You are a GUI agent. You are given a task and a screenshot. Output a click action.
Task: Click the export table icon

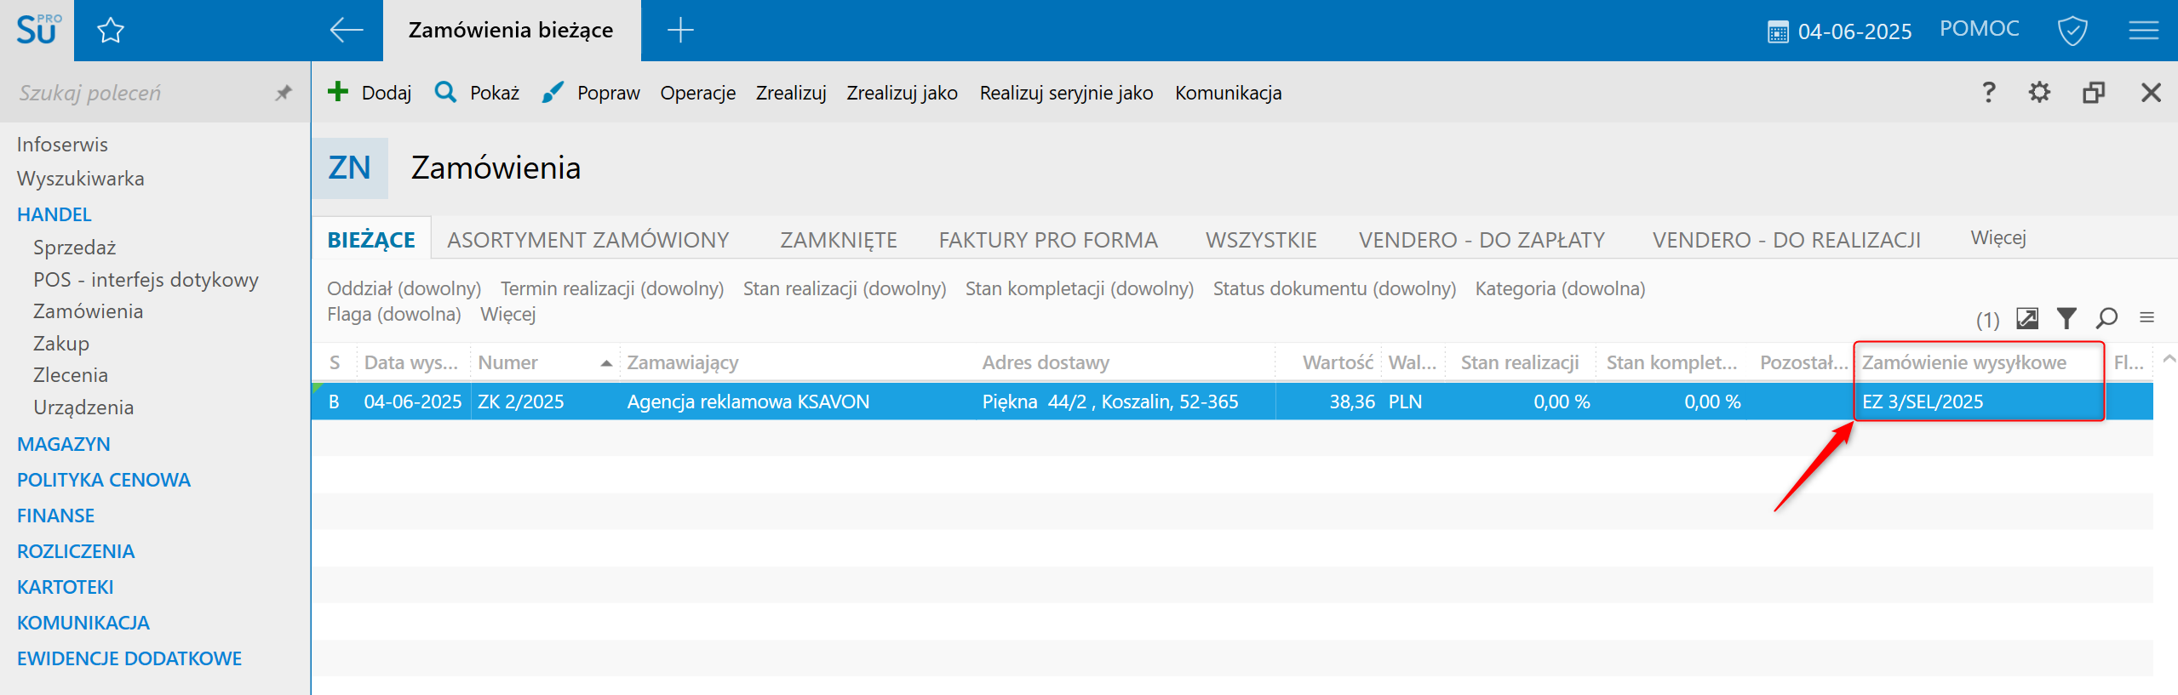2027,318
